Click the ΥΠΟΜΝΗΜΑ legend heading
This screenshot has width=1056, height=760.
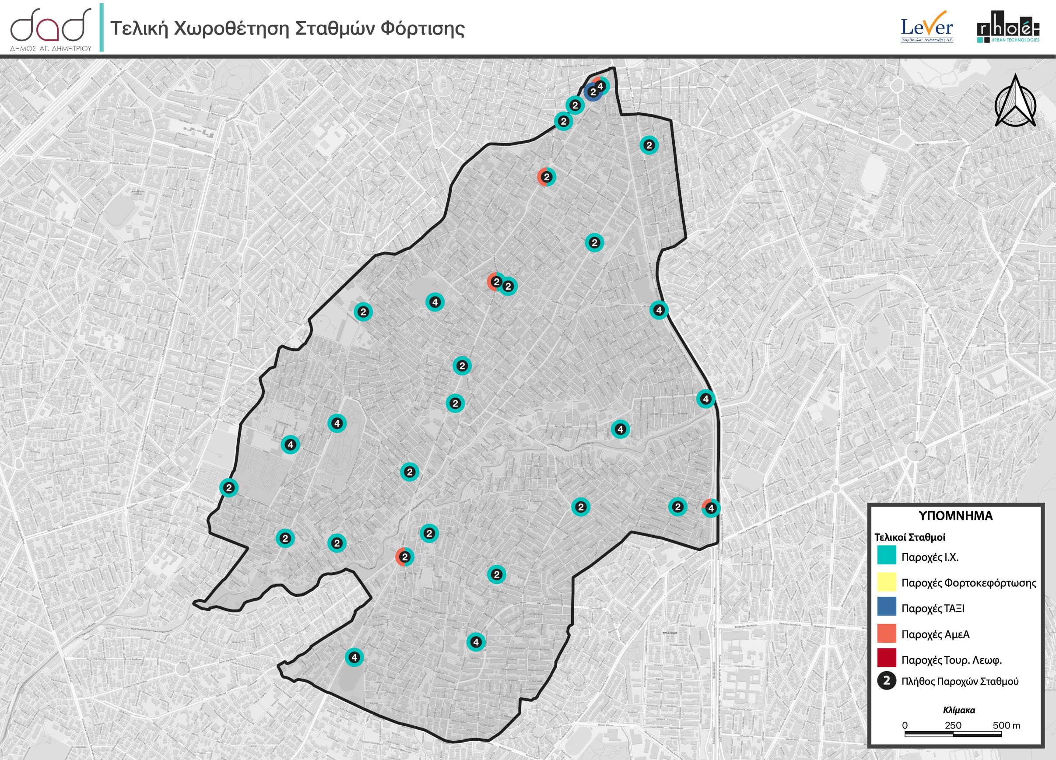click(956, 516)
